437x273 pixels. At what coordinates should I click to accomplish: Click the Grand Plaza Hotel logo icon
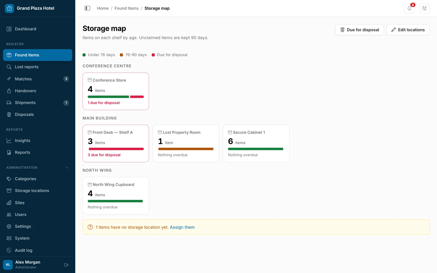click(9, 8)
